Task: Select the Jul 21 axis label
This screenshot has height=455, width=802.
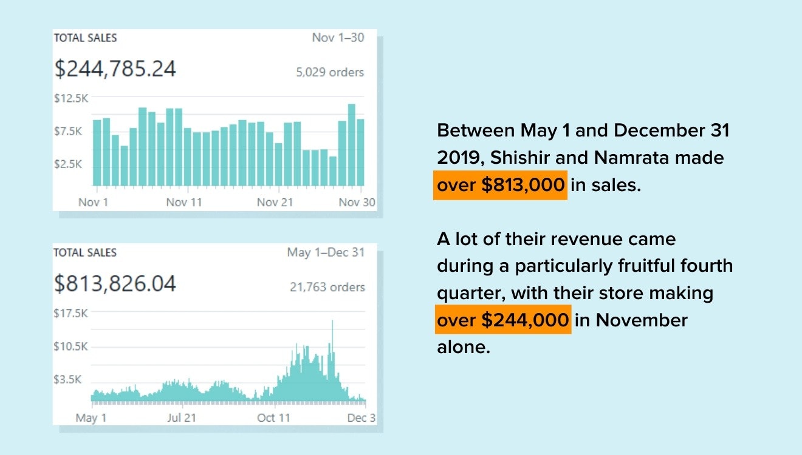Action: pyautogui.click(x=182, y=417)
